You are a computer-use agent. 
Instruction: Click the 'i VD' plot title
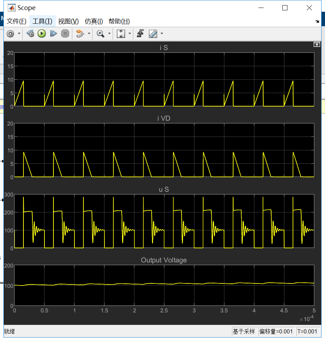(x=164, y=118)
